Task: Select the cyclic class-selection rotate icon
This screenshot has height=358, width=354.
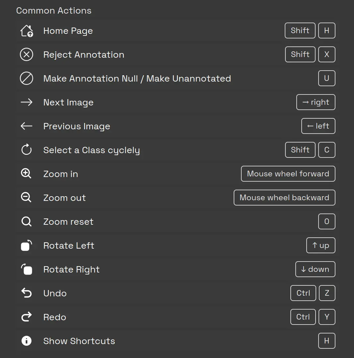Action: click(27, 150)
